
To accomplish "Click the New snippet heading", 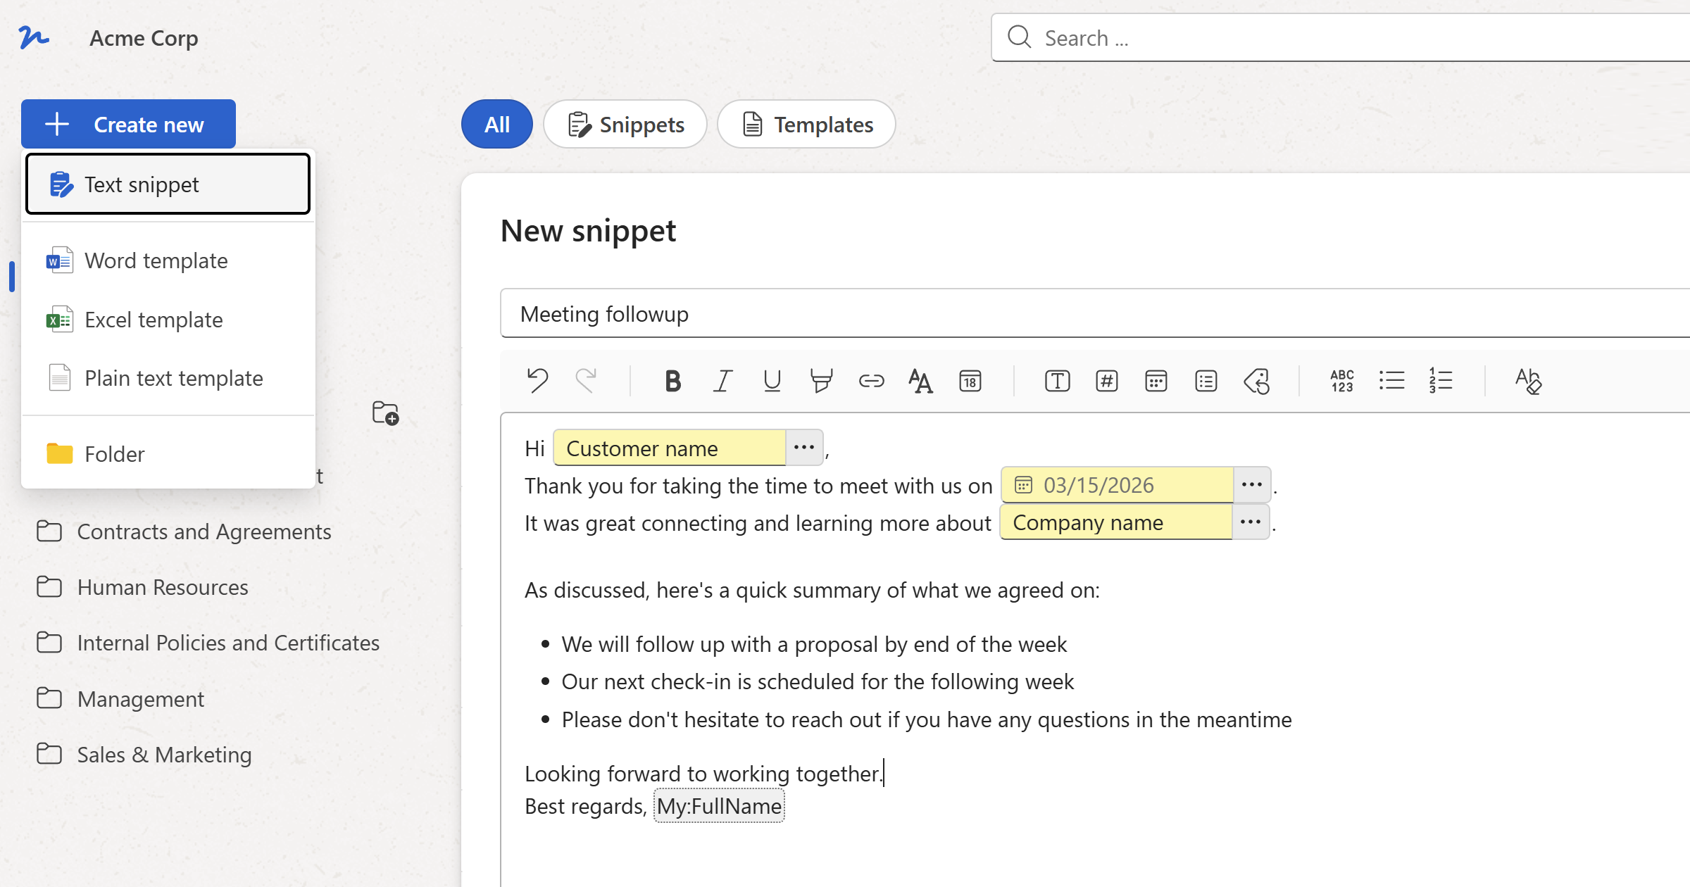I will click(588, 231).
